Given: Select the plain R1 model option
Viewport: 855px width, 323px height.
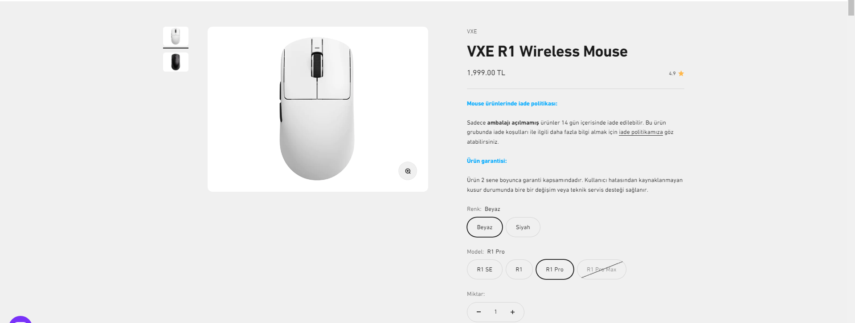Looking at the screenshot, I should [x=519, y=270].
